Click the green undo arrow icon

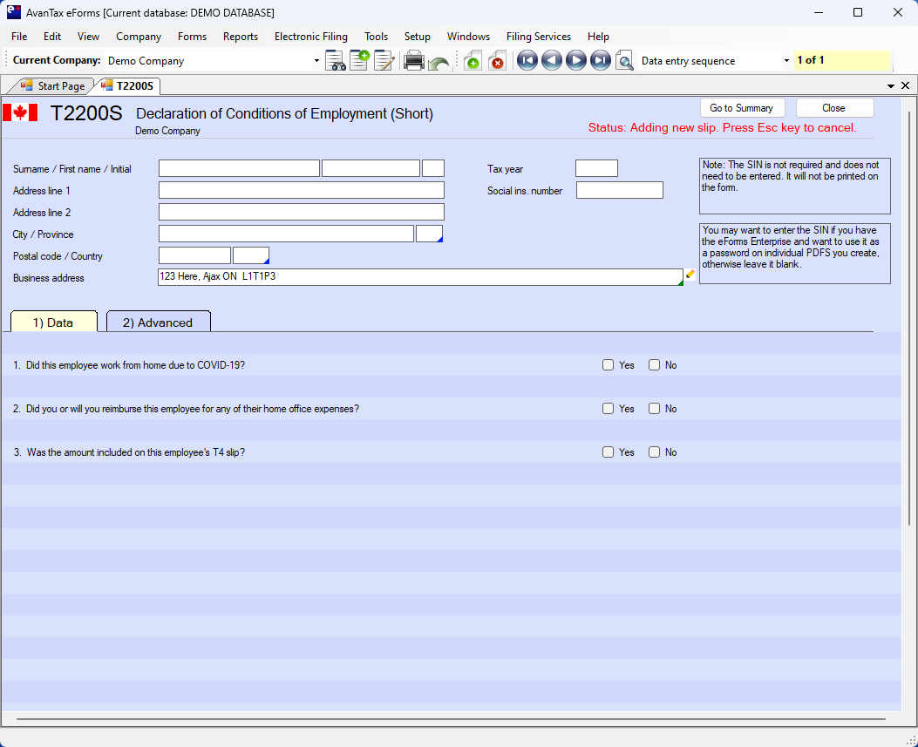pos(439,62)
